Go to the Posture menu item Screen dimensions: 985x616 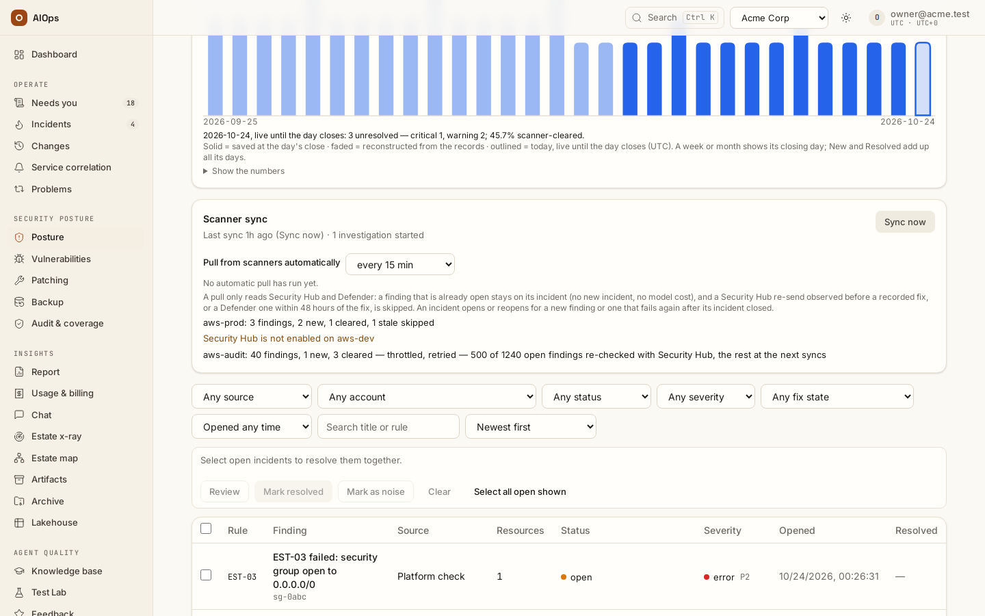coord(77,238)
